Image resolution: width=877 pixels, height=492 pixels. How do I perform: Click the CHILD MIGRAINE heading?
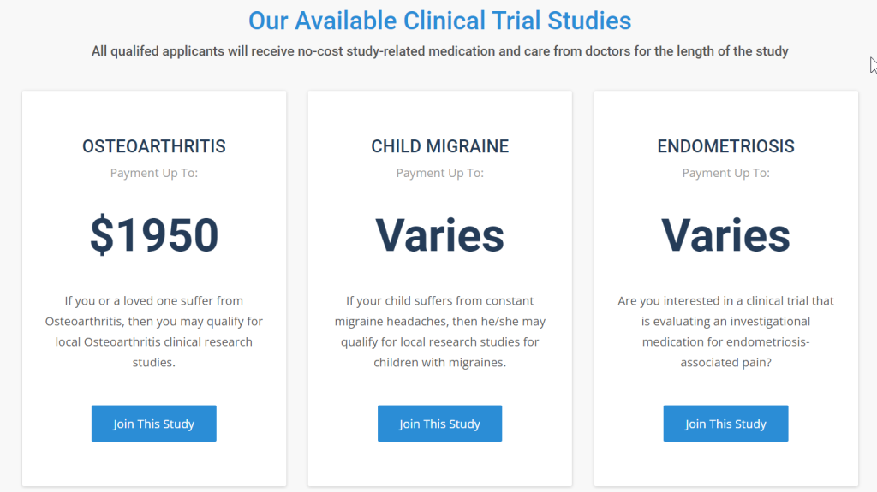click(x=439, y=146)
